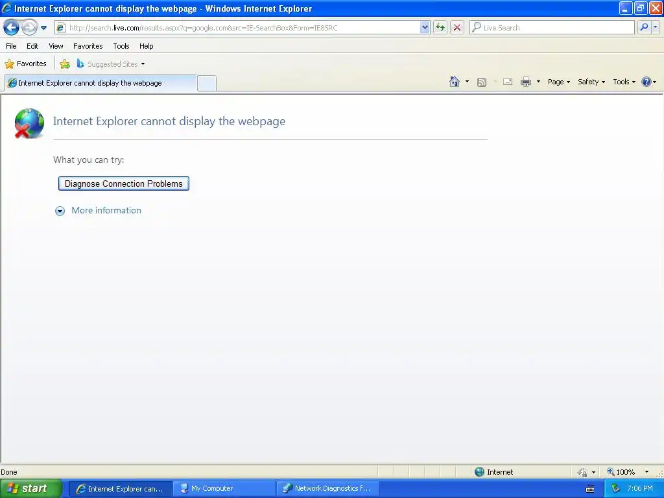
Task: Click the More information link text
Action: [106, 211]
